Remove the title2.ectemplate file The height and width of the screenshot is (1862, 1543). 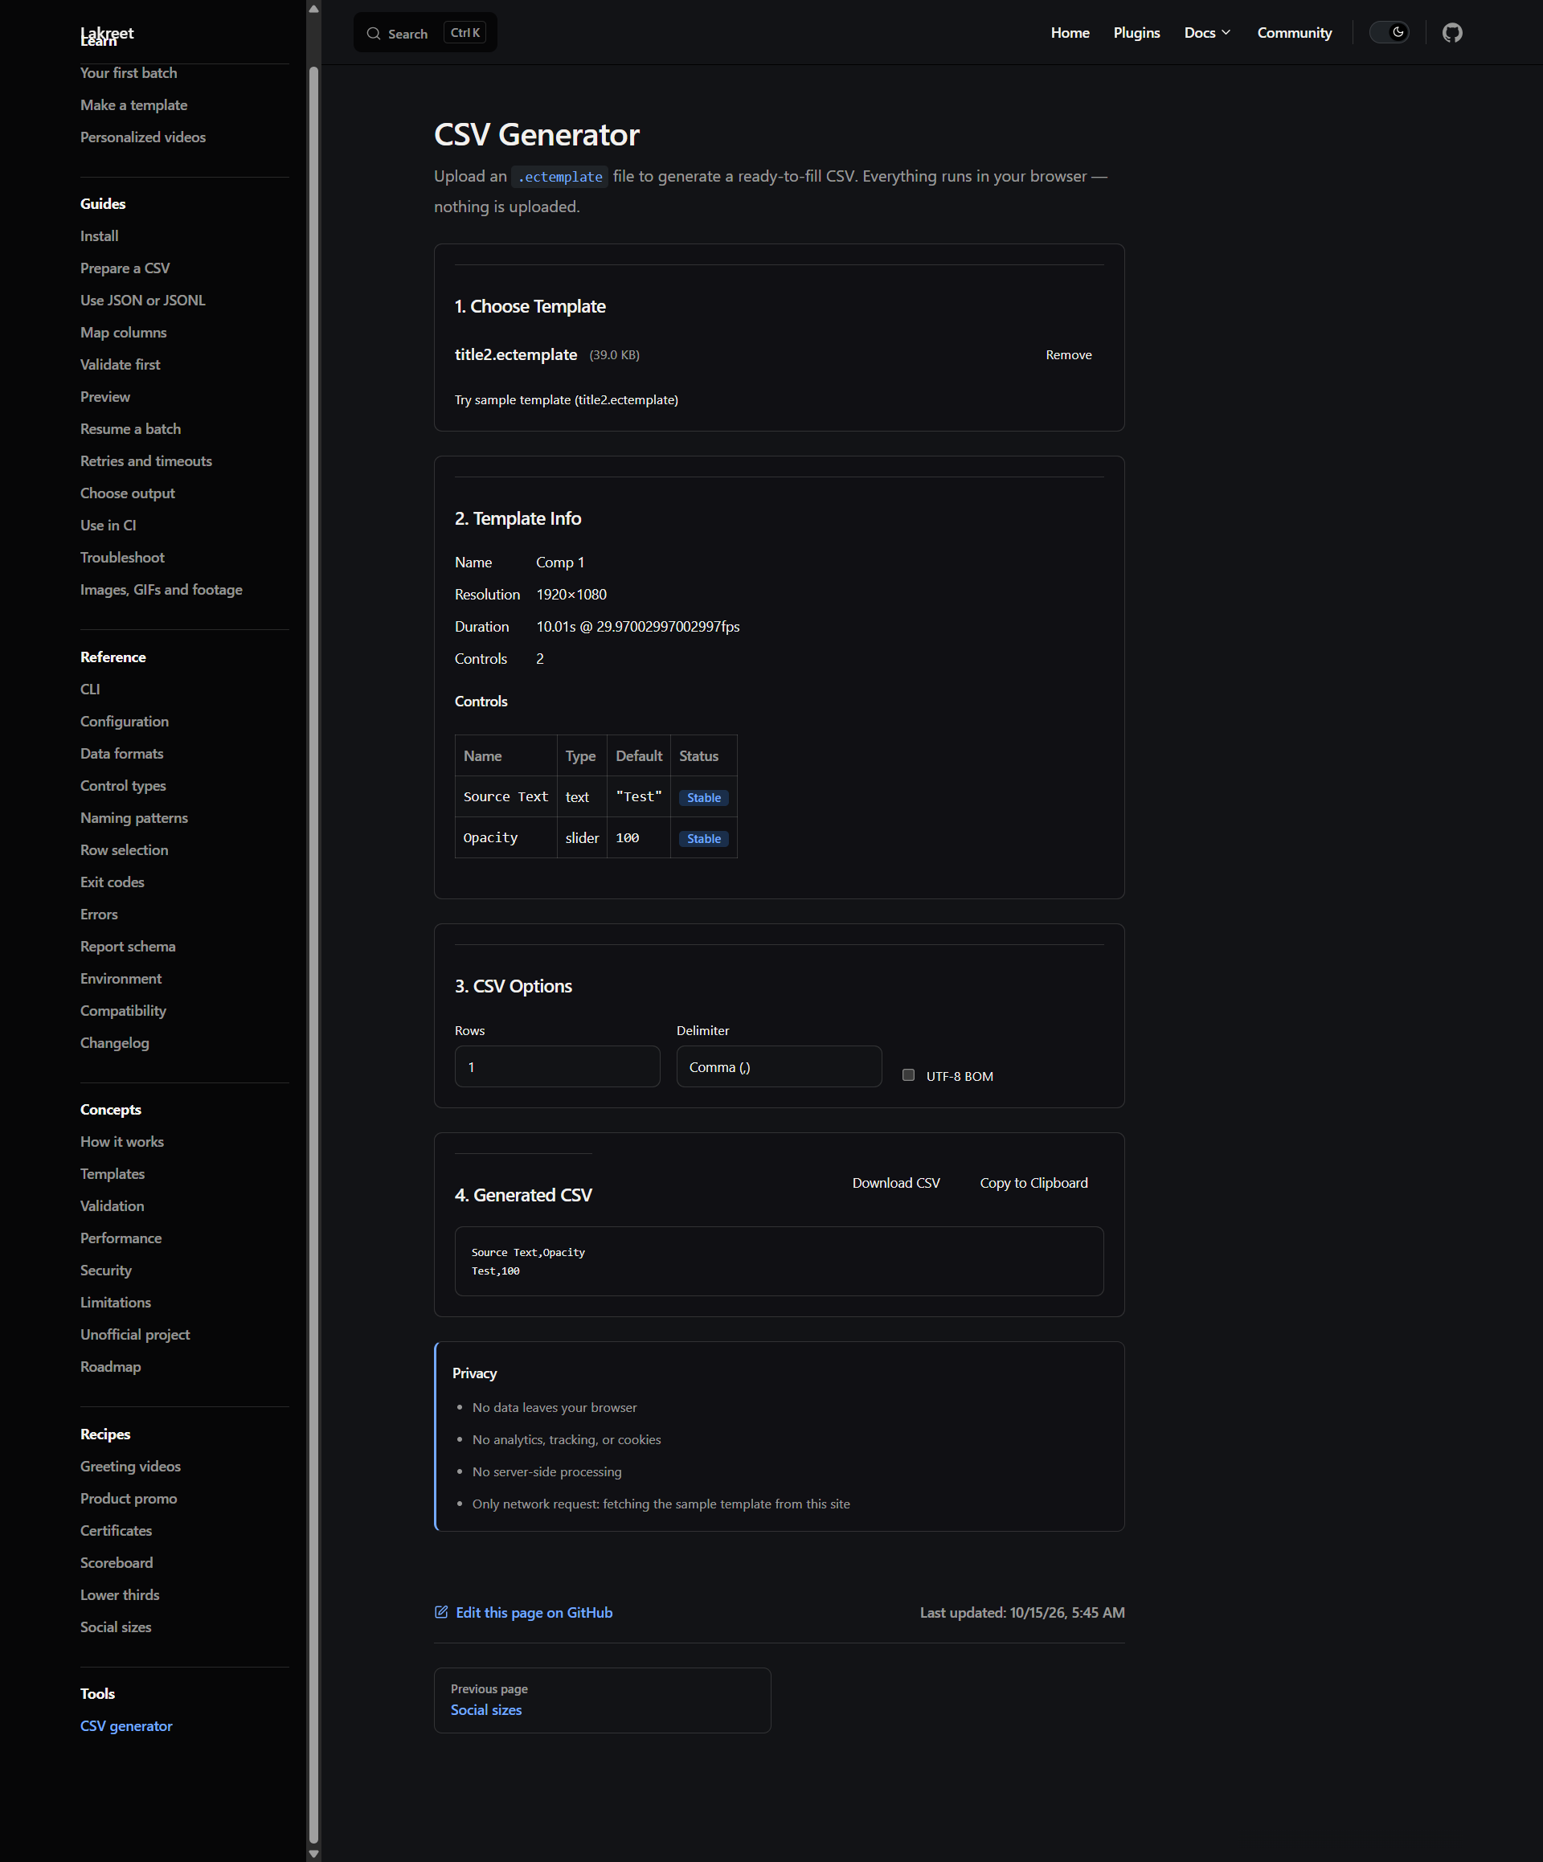[1069, 354]
